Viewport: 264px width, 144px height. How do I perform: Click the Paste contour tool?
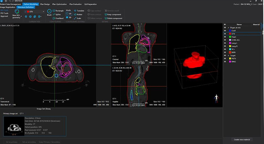94,15
